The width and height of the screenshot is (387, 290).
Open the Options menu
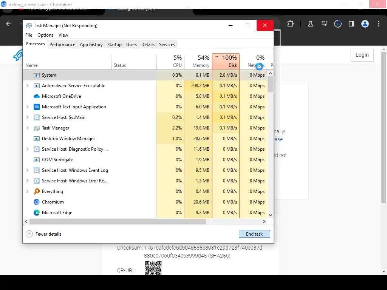click(45, 35)
